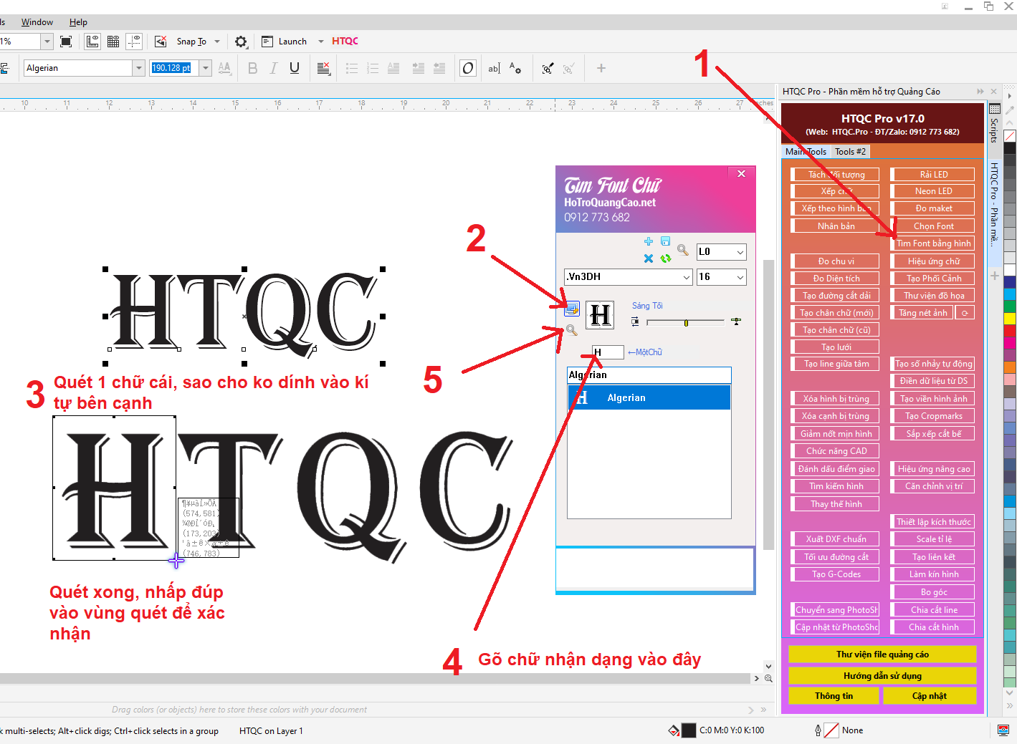Click the H preview thumbnail
The height and width of the screenshot is (744, 1017).
[x=600, y=315]
